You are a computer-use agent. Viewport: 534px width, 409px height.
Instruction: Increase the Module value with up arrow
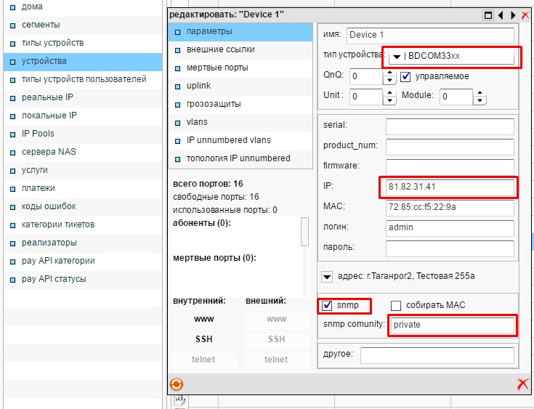click(x=480, y=92)
